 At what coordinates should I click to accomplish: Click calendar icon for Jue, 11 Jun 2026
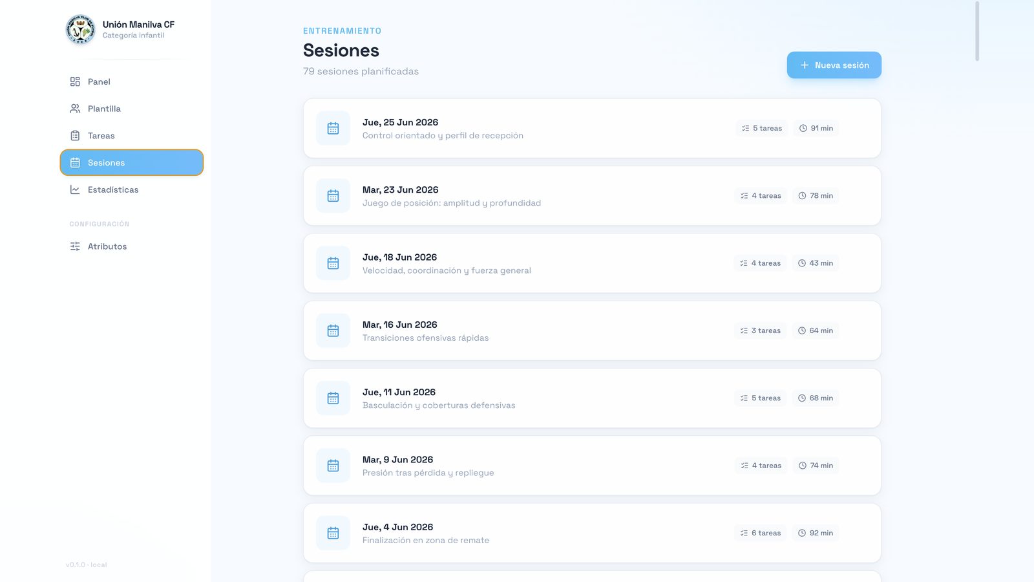[333, 398]
